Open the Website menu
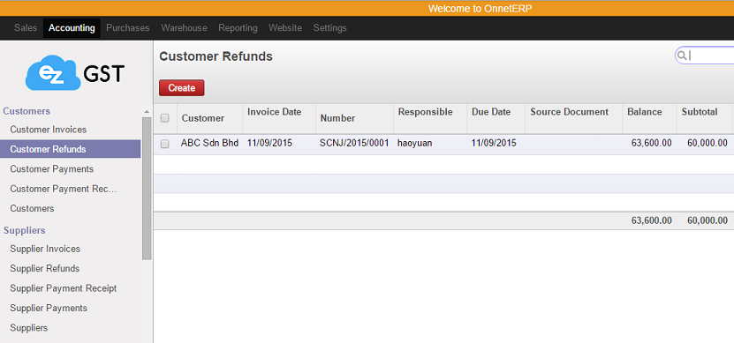Image resolution: width=734 pixels, height=343 pixels. pyautogui.click(x=285, y=28)
